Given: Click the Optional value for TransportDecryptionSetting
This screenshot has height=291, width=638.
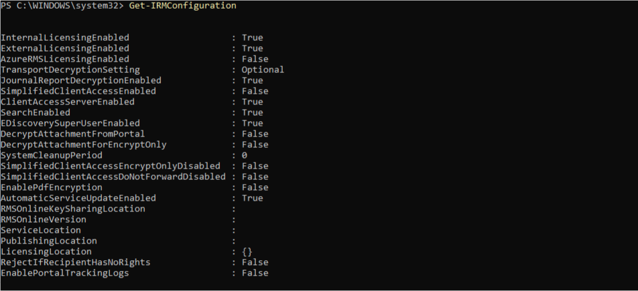Looking at the screenshot, I should tap(263, 70).
